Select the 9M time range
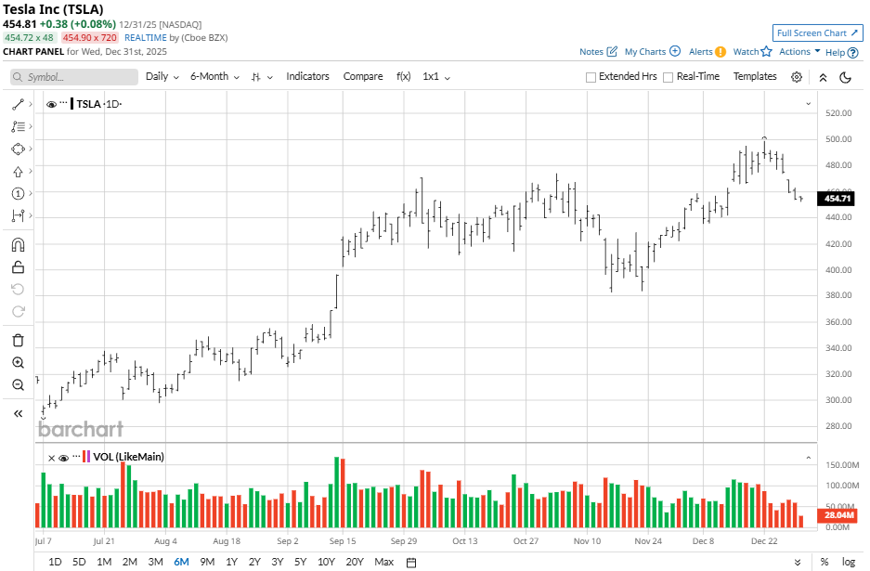This screenshot has height=571, width=870. [x=207, y=562]
